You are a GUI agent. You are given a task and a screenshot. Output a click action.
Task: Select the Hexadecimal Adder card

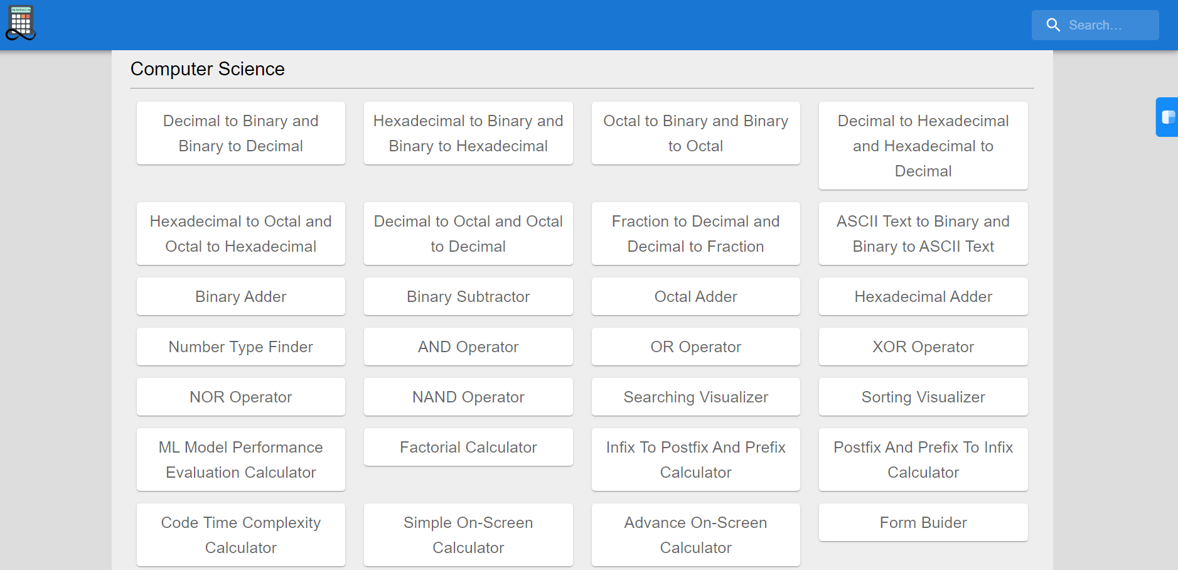pos(923,296)
